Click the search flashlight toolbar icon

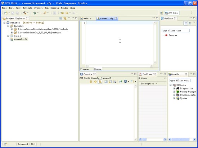tap(45, 13)
